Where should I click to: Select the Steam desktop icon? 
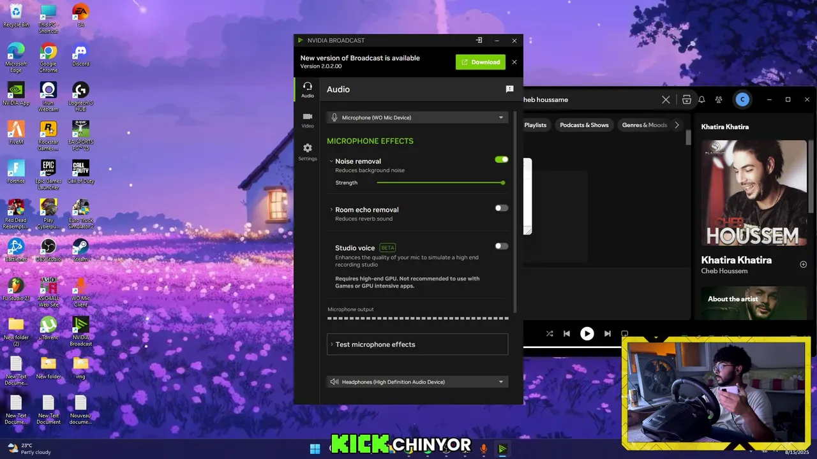[80, 250]
